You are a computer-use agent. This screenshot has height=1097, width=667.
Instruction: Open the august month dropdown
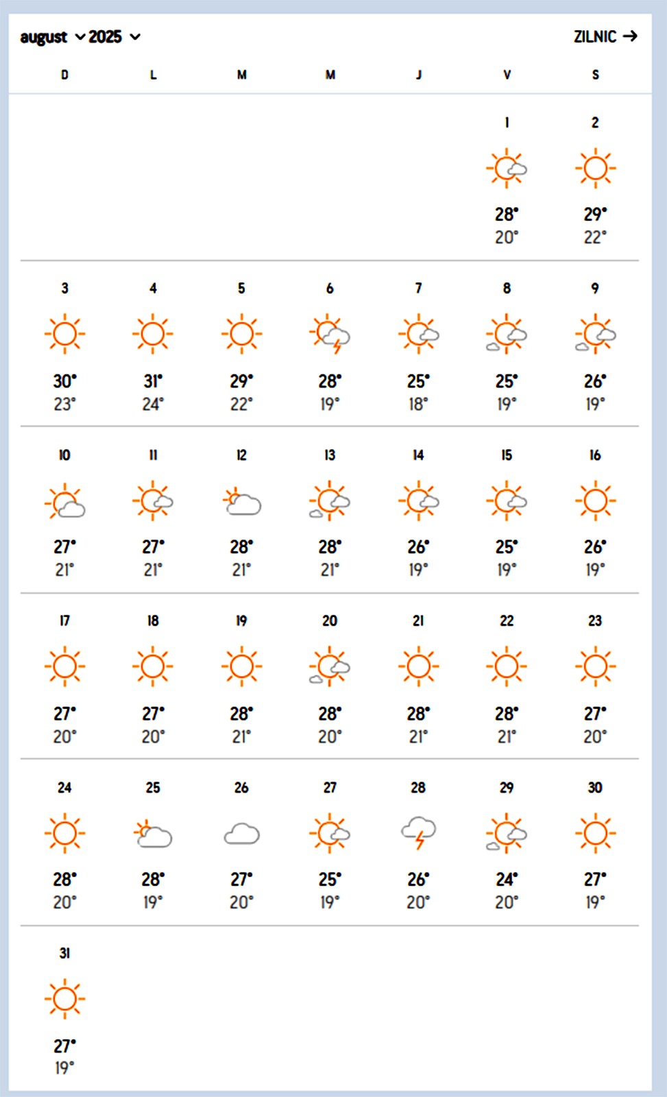[52, 37]
